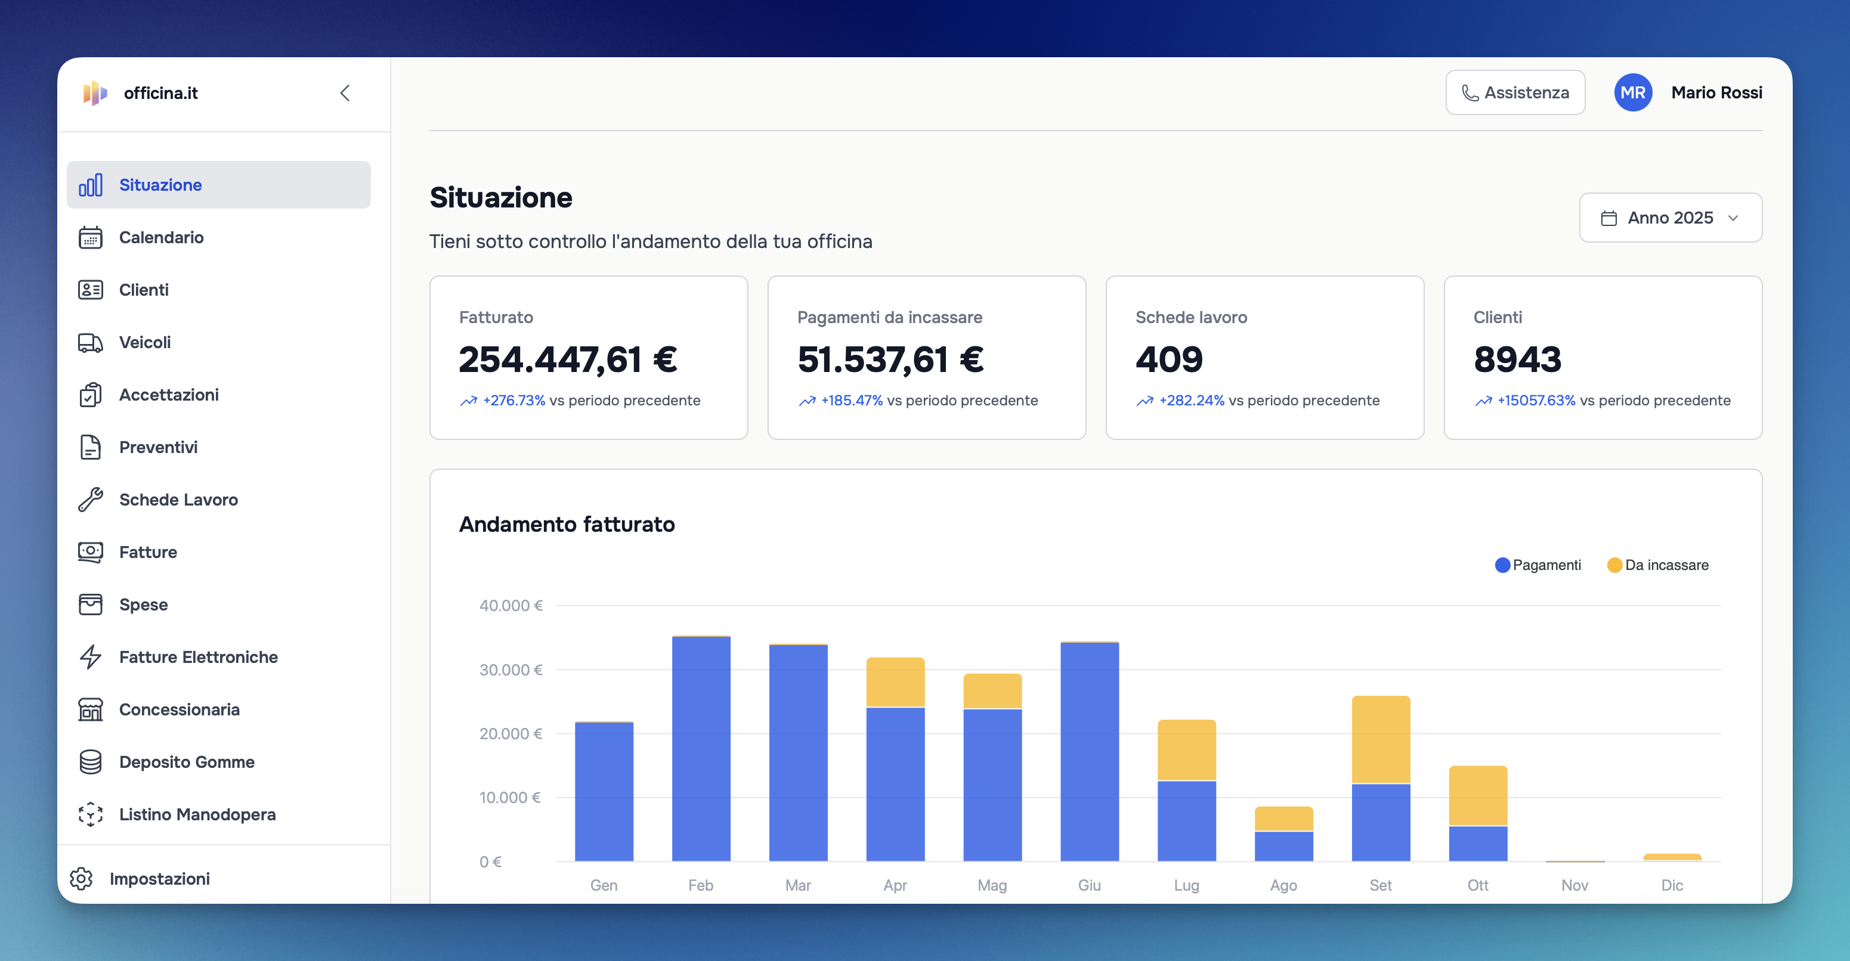1850x961 pixels.
Task: Click the Assistenza button
Action: point(1515,92)
